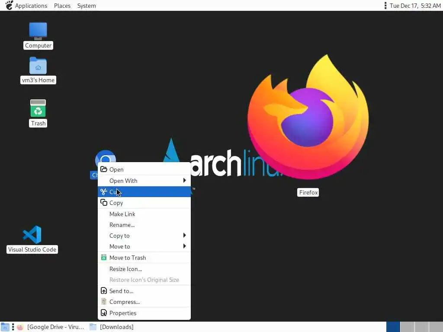Choose Send to... in context menu
Image resolution: width=443 pixels, height=332 pixels.
coord(144,291)
